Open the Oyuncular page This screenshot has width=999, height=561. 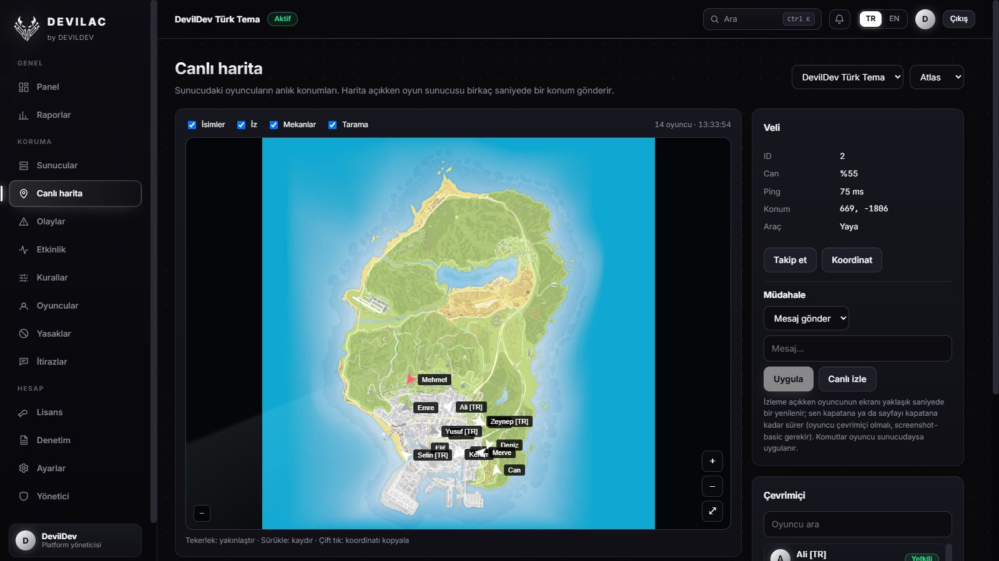(75, 306)
